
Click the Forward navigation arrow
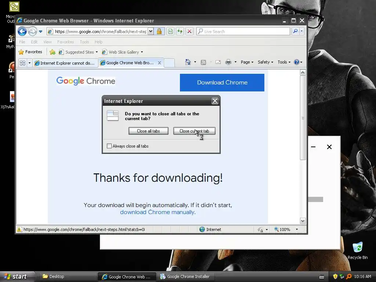click(32, 31)
